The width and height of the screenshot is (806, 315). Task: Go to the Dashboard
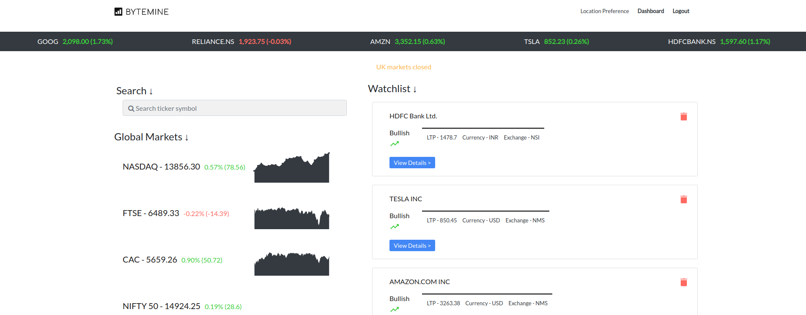point(650,11)
